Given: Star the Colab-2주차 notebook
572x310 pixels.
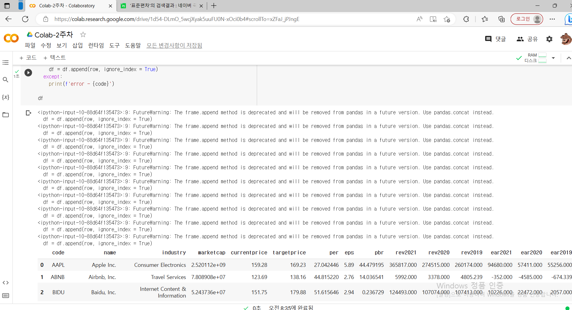Looking at the screenshot, I should [x=83, y=35].
